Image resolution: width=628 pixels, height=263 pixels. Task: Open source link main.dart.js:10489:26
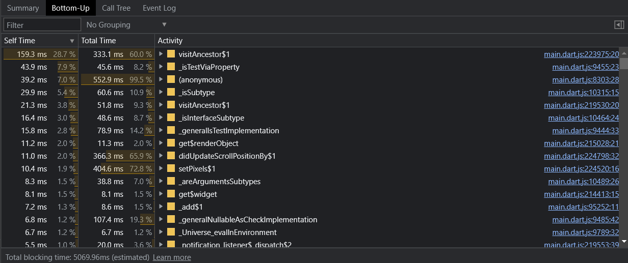pos(583,181)
